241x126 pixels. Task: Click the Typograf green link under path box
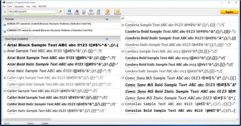click(x=10, y=14)
